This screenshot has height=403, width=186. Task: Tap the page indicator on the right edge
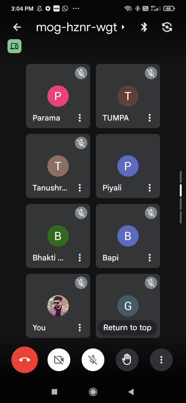point(181,197)
